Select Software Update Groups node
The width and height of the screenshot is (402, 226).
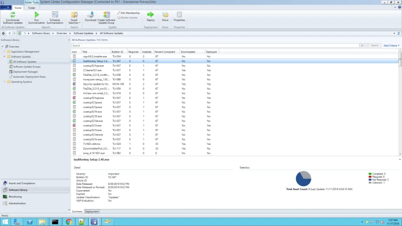point(27,67)
